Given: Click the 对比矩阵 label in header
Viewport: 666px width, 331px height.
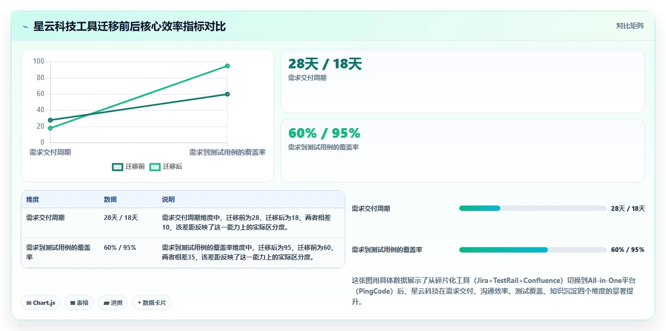Looking at the screenshot, I should pyautogui.click(x=630, y=26).
